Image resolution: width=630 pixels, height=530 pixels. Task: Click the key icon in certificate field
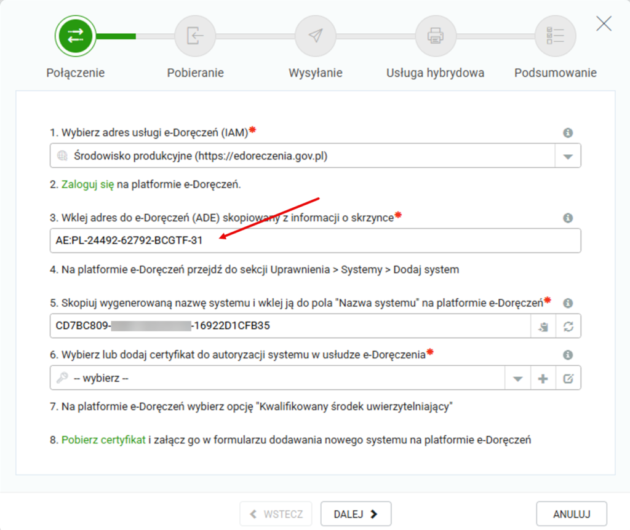(x=62, y=378)
